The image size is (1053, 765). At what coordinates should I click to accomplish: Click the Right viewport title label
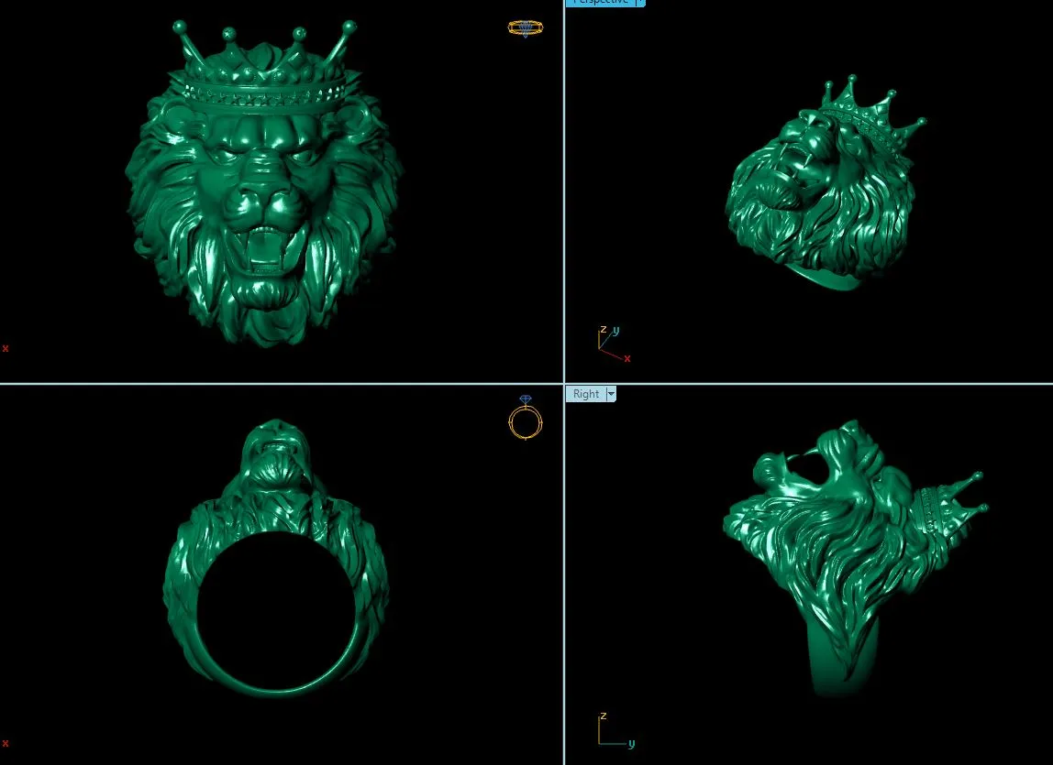click(586, 394)
